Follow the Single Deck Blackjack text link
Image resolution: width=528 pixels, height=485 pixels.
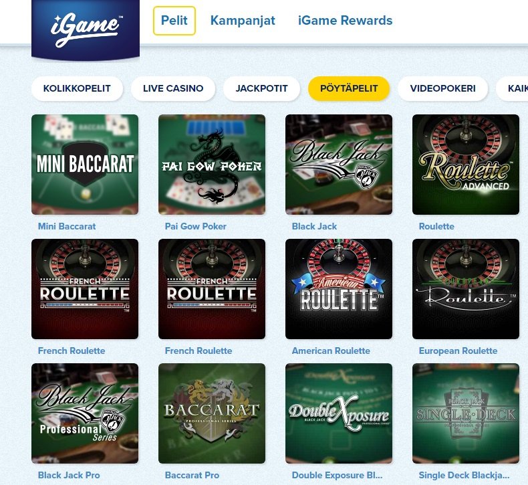click(464, 475)
